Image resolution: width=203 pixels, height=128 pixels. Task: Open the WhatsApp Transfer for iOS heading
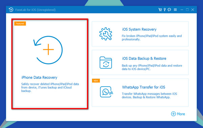coord(143,87)
